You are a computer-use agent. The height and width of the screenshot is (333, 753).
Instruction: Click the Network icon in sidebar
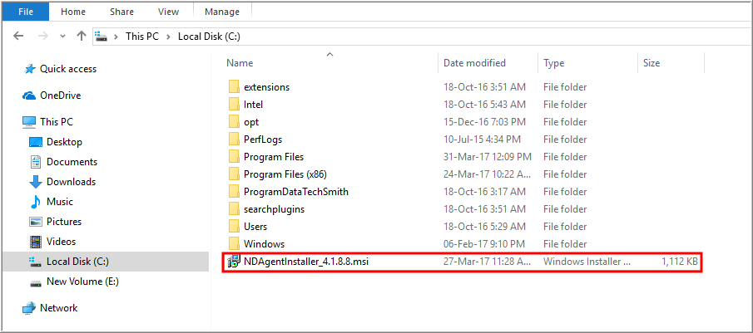[29, 307]
